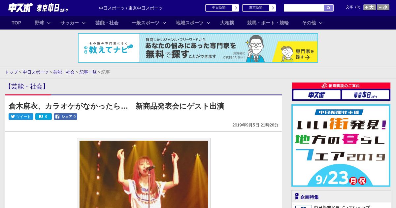The width and height of the screenshot is (396, 208).
Task: Open the 野球 navigation menu
Action: (39, 23)
